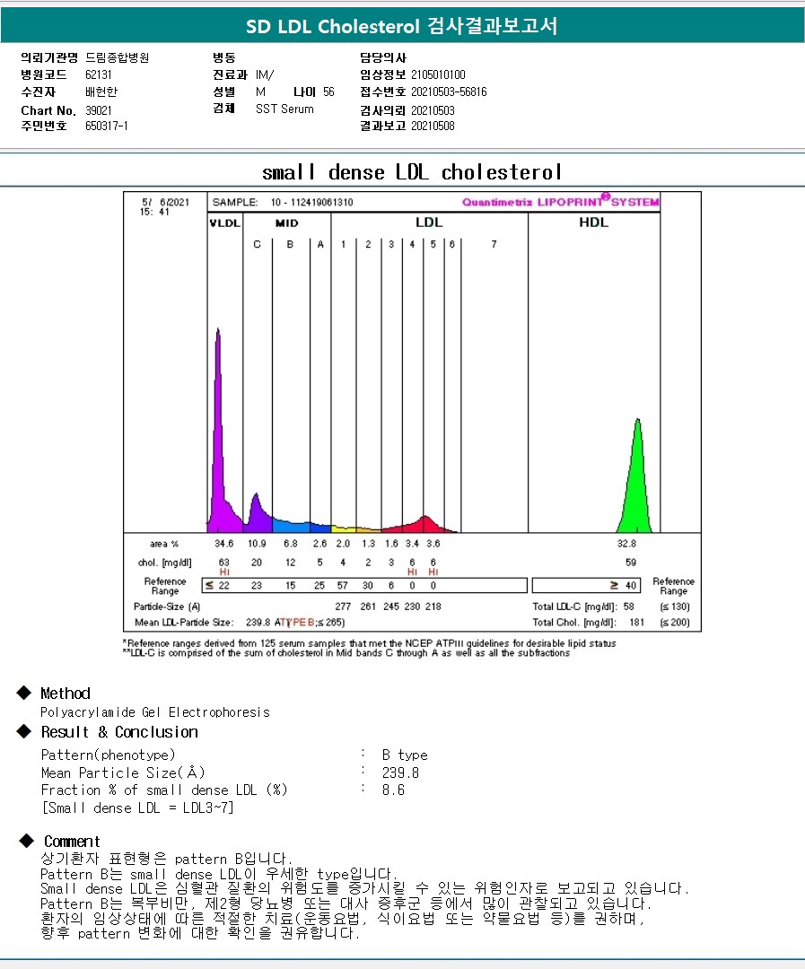Select the text 'Polyacrylamide Gel Electrophoresis'
This screenshot has height=969, width=805.
[155, 712]
